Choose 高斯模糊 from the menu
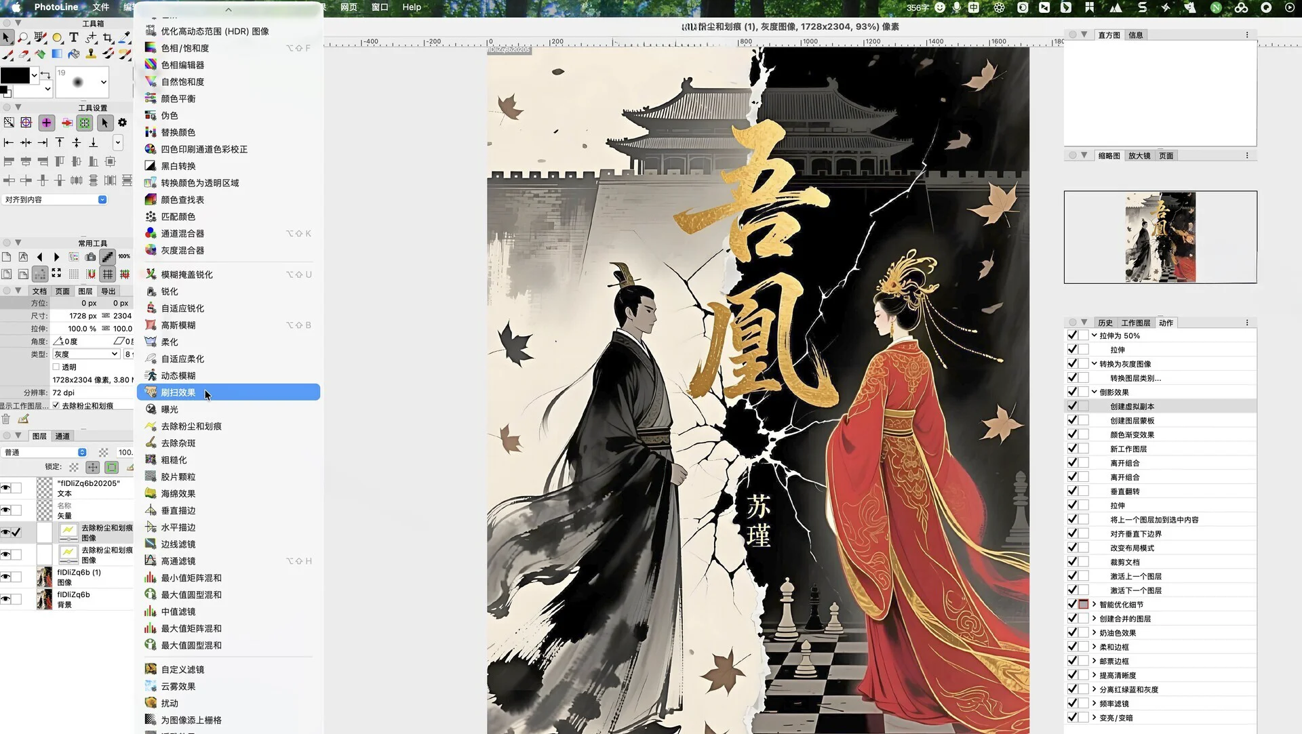The height and width of the screenshot is (734, 1302). coord(178,325)
